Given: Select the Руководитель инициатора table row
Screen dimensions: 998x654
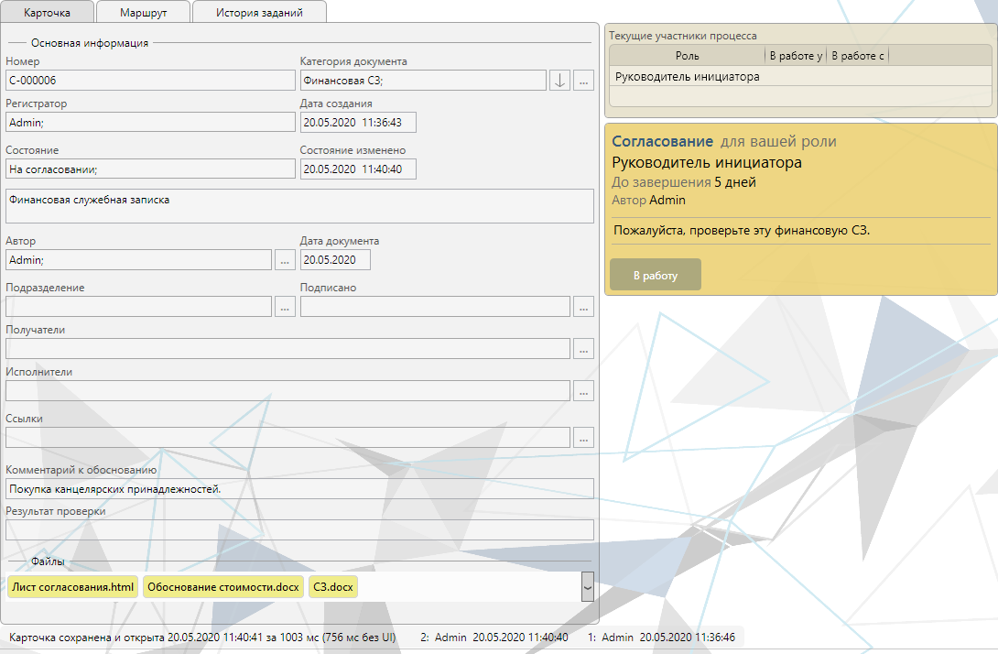Looking at the screenshot, I should pos(688,77).
